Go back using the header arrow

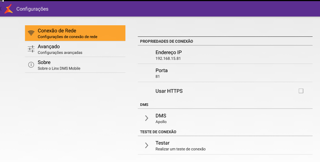(x=1, y=9)
